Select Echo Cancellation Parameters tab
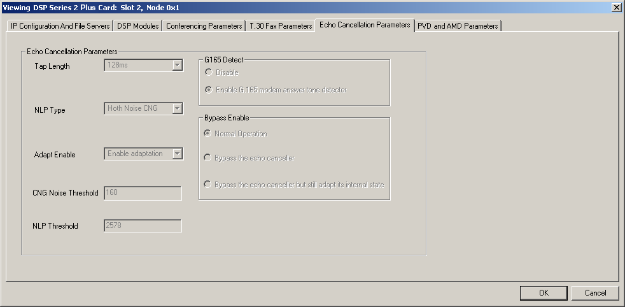 tap(365, 25)
